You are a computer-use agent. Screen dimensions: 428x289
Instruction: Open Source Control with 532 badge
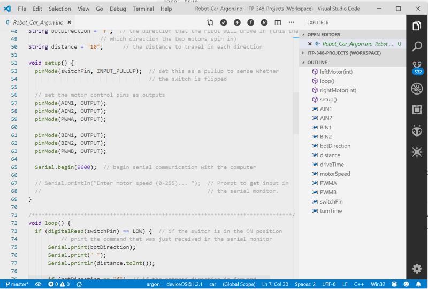(x=417, y=68)
